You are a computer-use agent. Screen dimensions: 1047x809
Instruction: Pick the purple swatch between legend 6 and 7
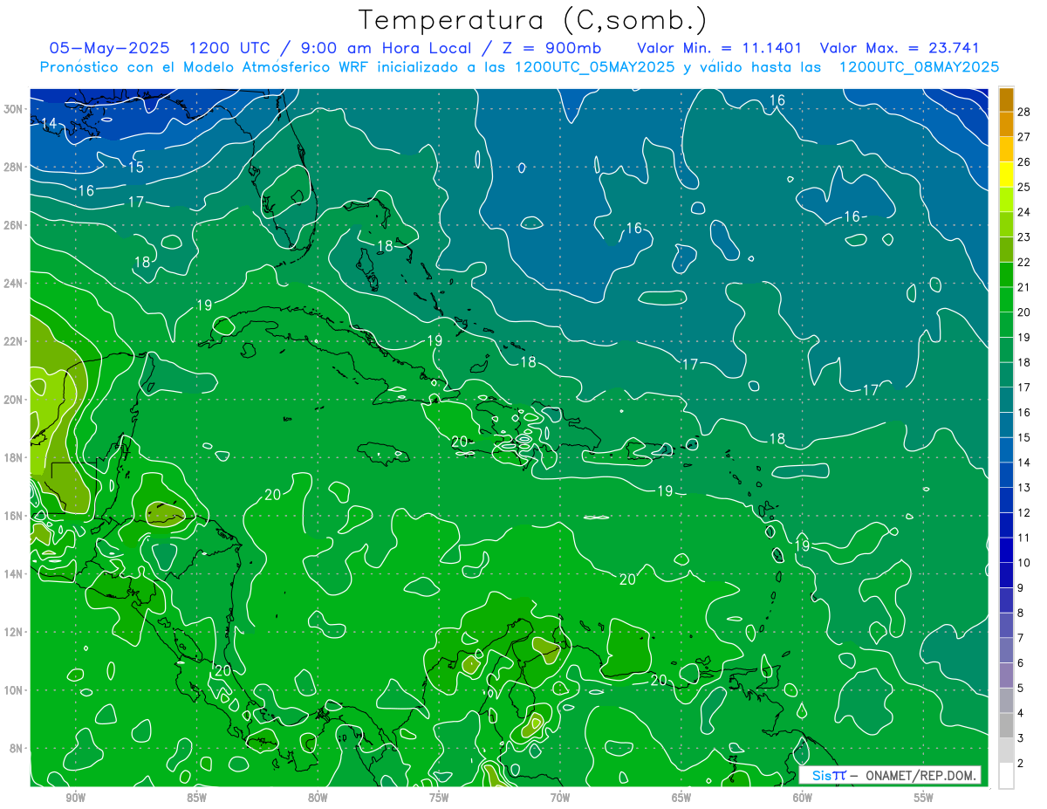1006,651
